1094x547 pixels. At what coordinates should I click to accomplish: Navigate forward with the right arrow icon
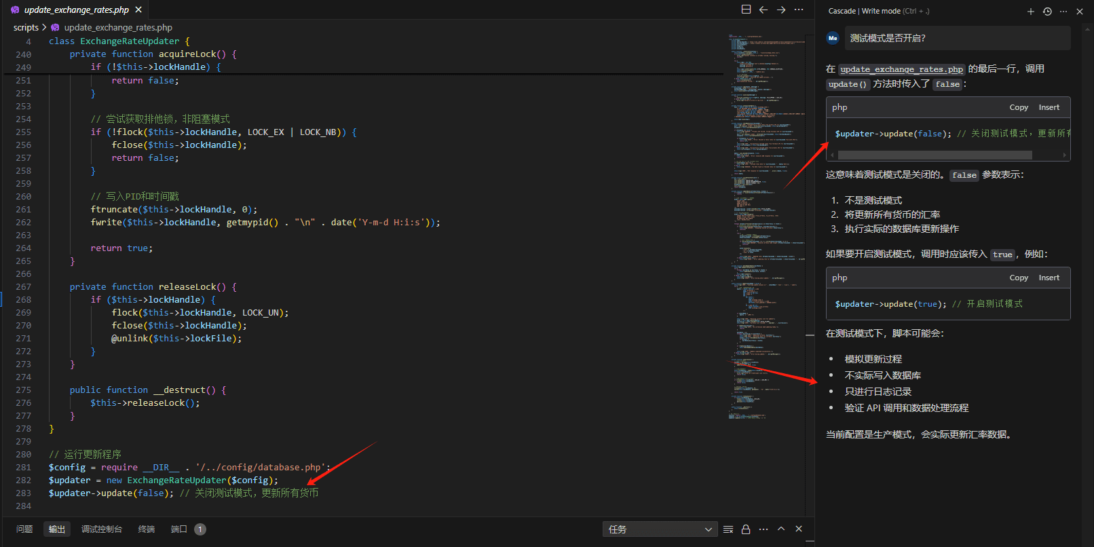point(781,10)
